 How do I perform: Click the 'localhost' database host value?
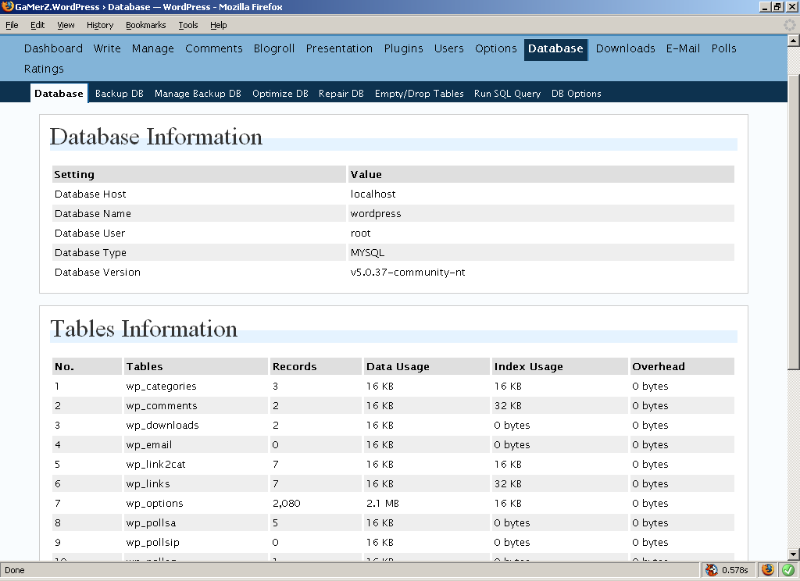click(x=373, y=194)
